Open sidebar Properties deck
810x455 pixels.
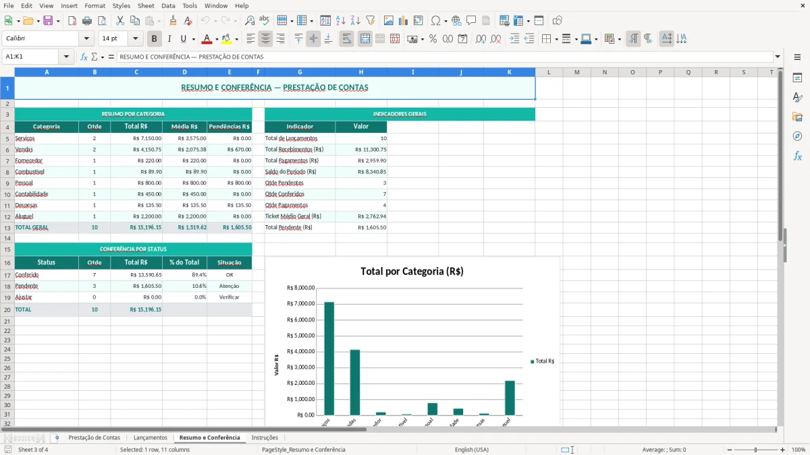click(x=797, y=78)
